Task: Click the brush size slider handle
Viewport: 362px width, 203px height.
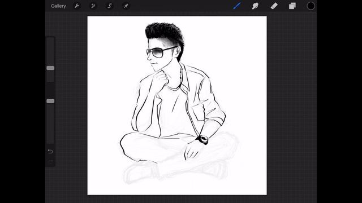Action: [x=50, y=68]
